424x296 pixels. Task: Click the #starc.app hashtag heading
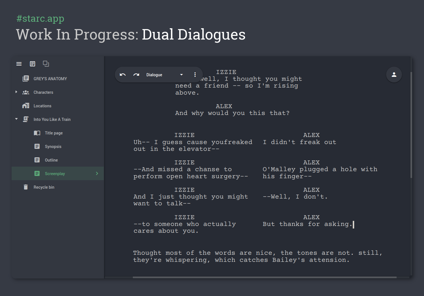pyautogui.click(x=40, y=18)
